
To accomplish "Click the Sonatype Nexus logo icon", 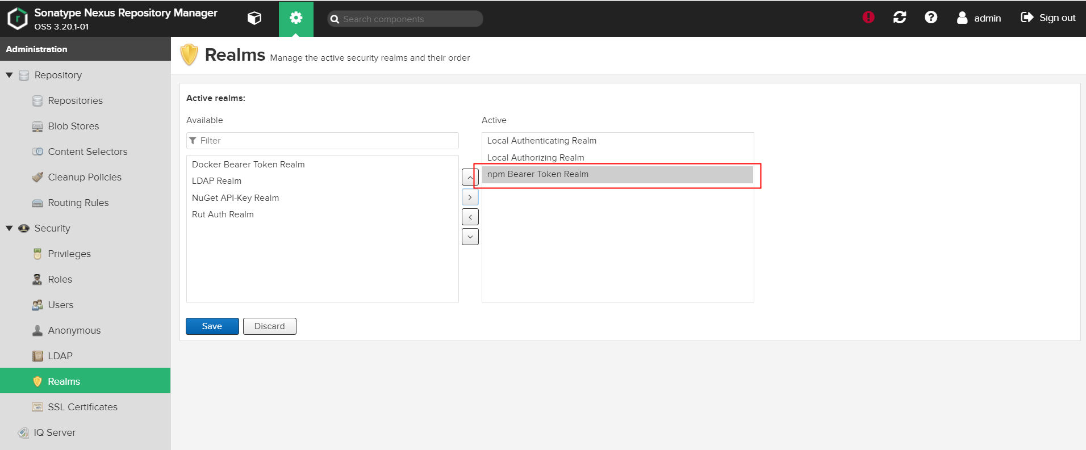I will [18, 18].
